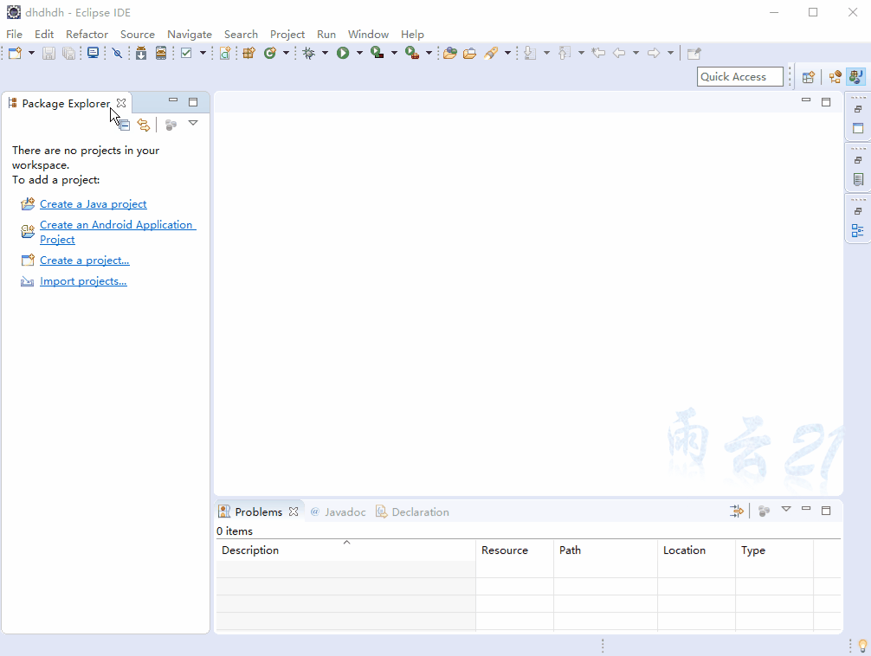The width and height of the screenshot is (871, 656).
Task: Sort Problems by Description column header
Action: point(345,550)
